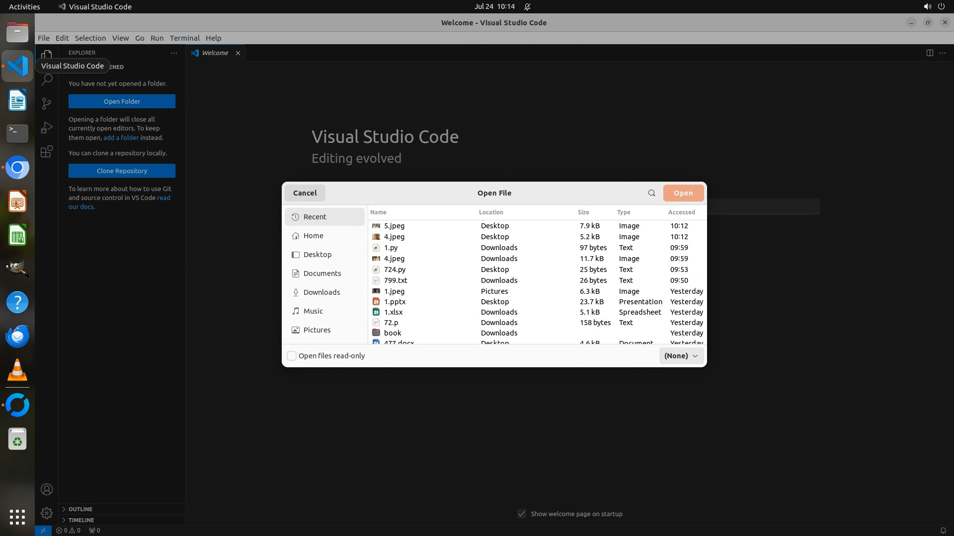Screen dimensions: 954x536
Task: Open Run and Debug view icon
Action: coord(47,128)
